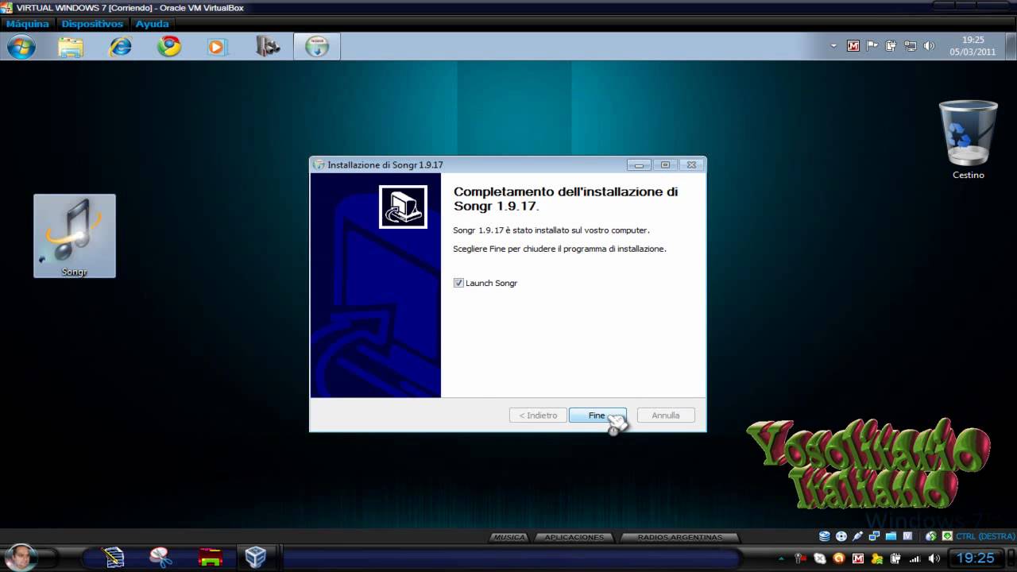Open the Windows Start orb in the guest
This screenshot has height=572, width=1017.
[x=21, y=47]
